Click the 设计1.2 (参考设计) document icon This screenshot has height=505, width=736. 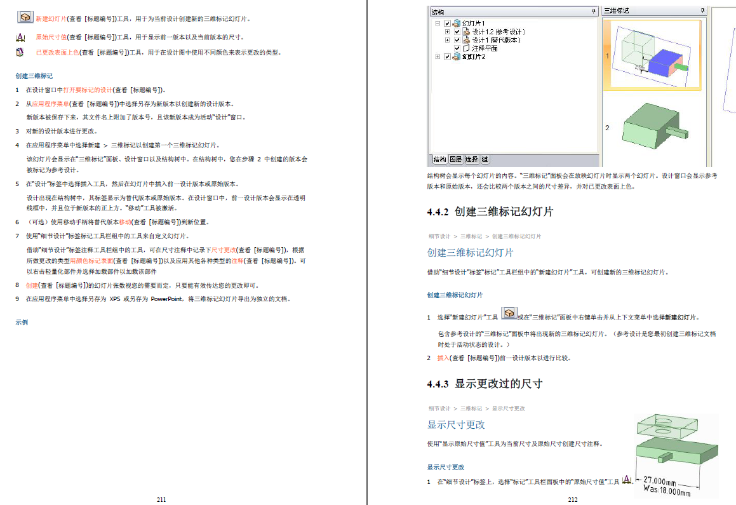click(466, 32)
